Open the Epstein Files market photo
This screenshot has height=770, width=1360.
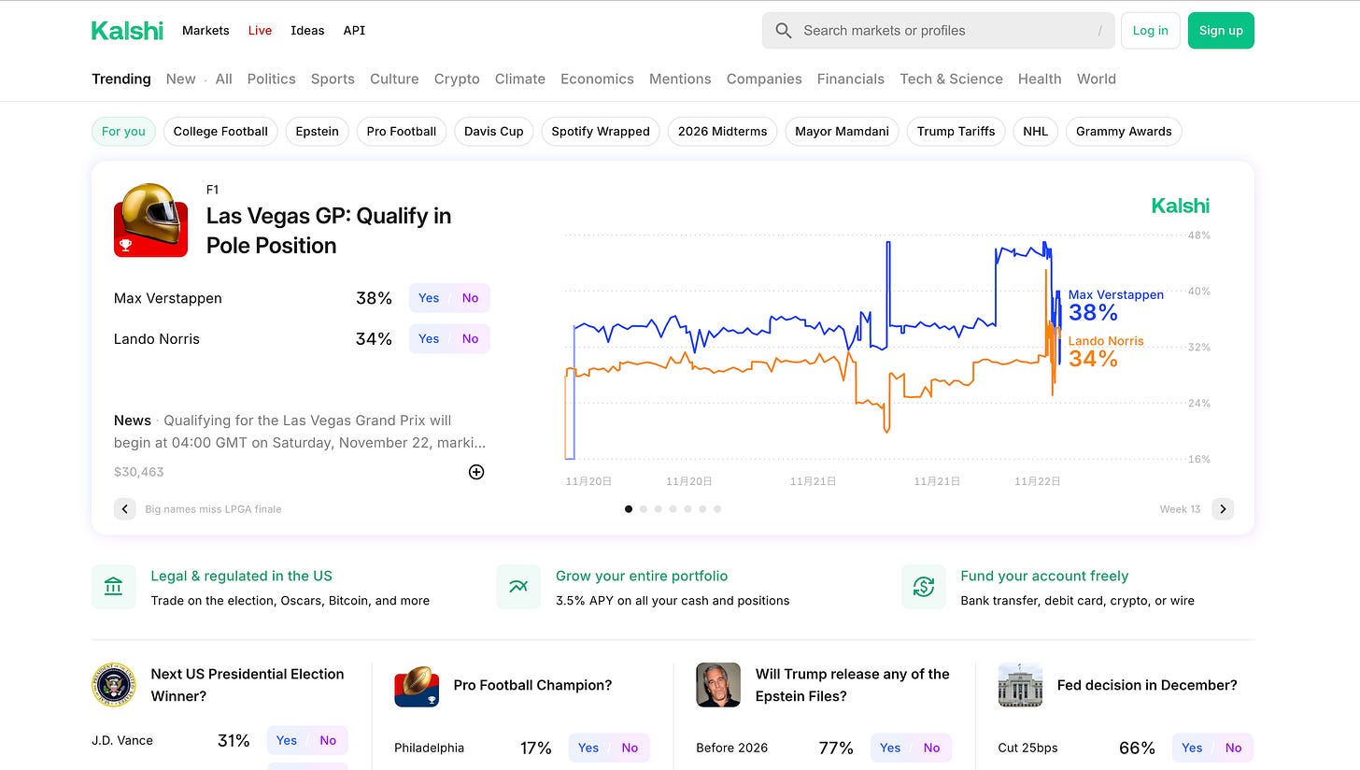pyautogui.click(x=718, y=685)
